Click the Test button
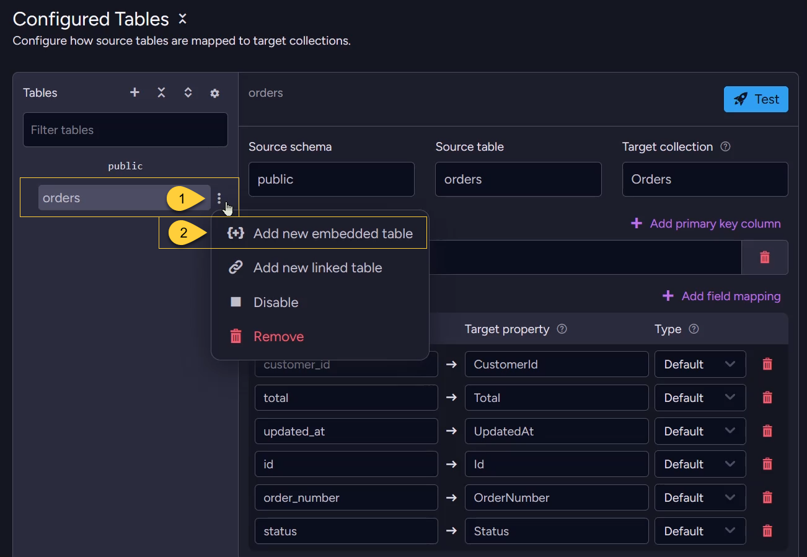 click(x=756, y=99)
